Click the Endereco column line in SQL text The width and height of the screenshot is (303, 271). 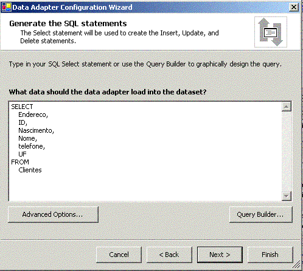(33, 114)
